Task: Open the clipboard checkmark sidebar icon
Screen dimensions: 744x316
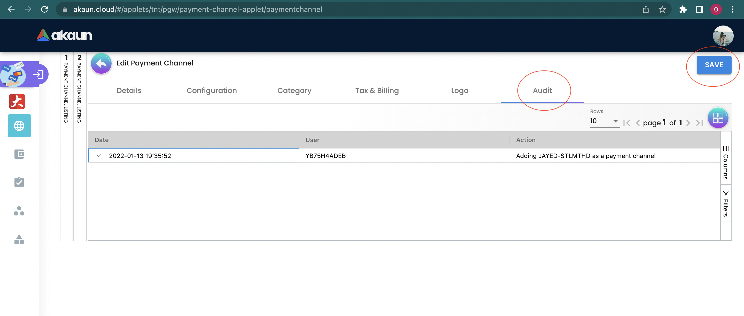Action: [x=19, y=182]
